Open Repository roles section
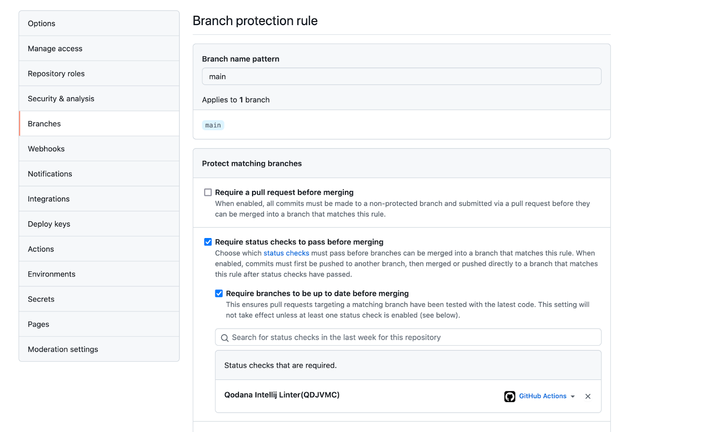 pyautogui.click(x=99, y=74)
